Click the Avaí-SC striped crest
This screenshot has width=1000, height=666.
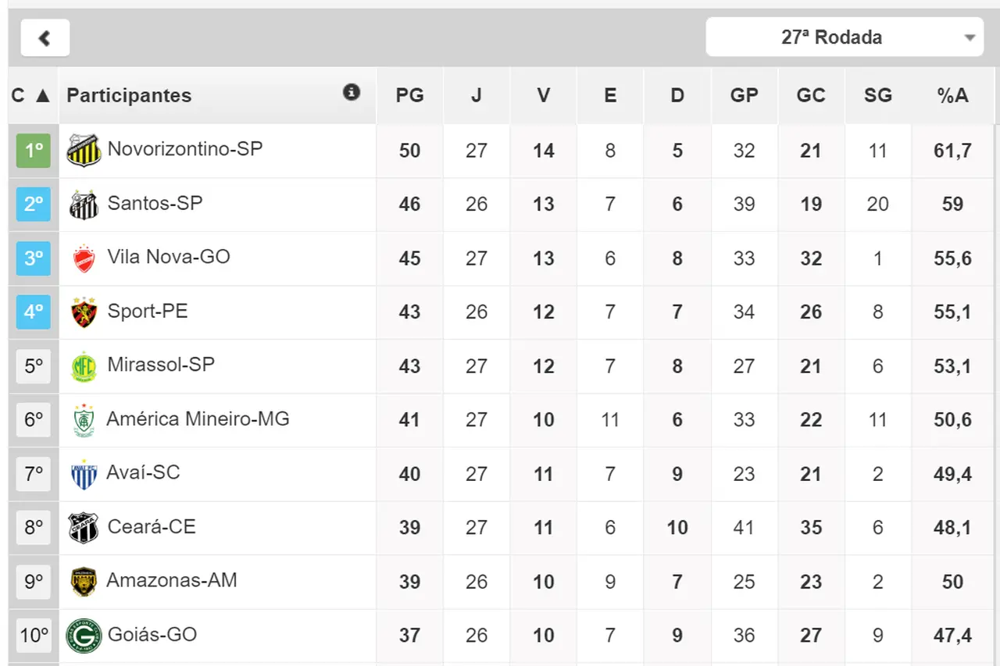(x=84, y=474)
